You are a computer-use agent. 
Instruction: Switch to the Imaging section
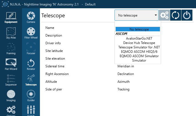coord(11,96)
